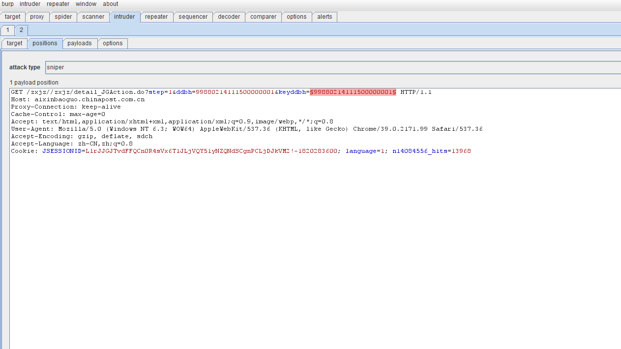The image size is (621, 349).
Task: Select intruder attack tab 1
Action: (7, 30)
